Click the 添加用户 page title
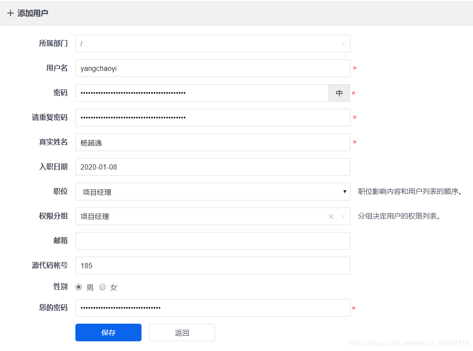Screen dimensions: 473x351 tap(33, 13)
